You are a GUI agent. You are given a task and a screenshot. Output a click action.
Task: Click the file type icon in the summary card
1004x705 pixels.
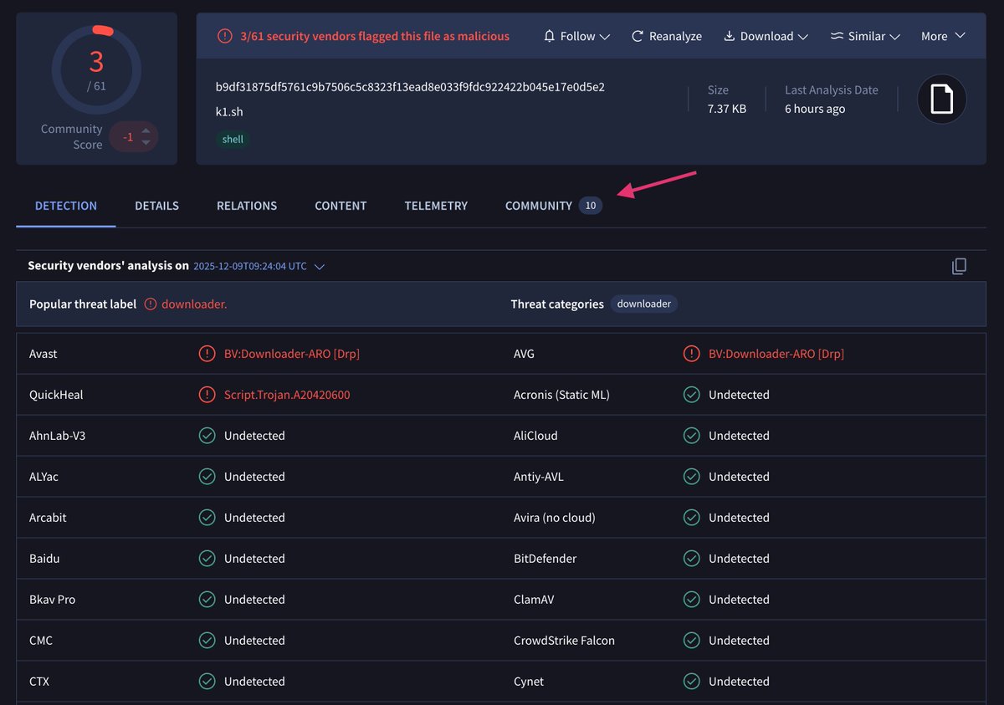coord(942,100)
